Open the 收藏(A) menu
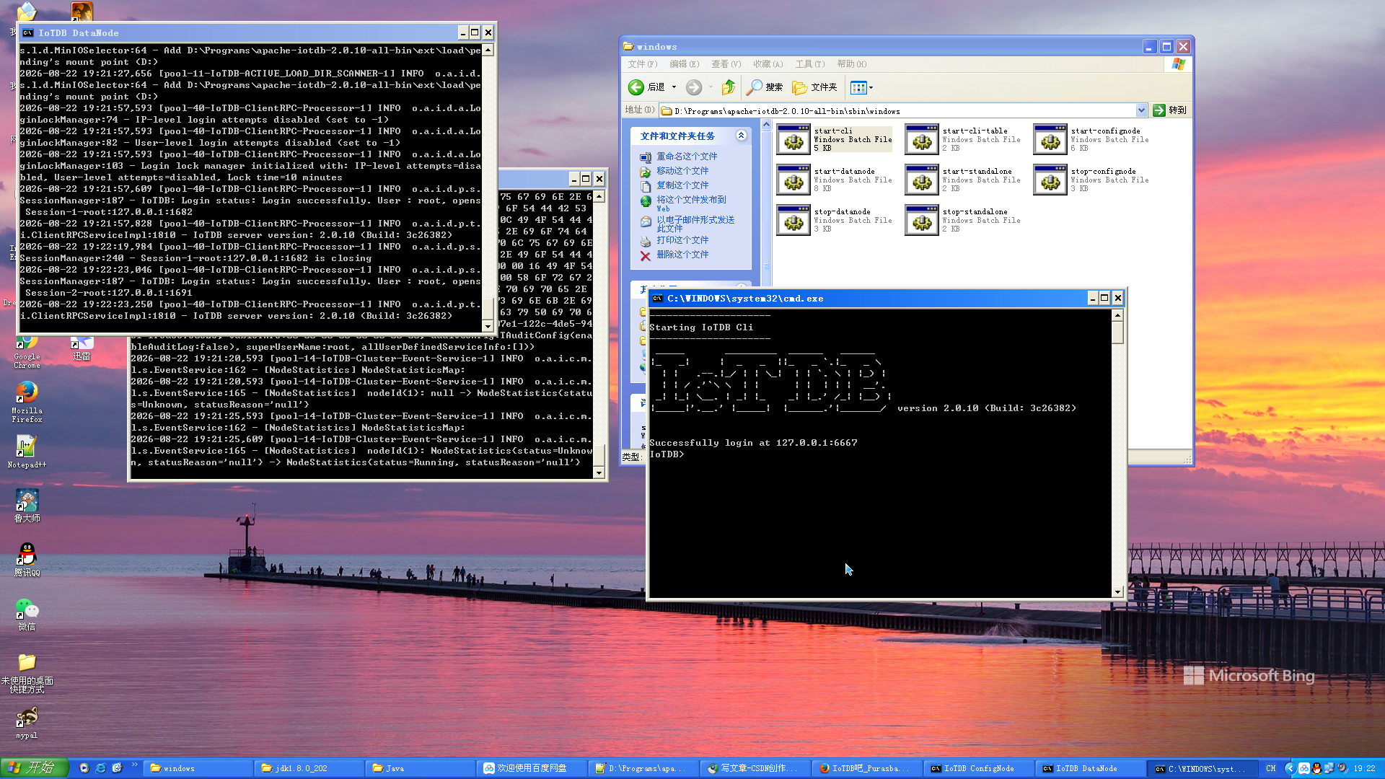Screen dimensions: 1385x779 tap(768, 64)
